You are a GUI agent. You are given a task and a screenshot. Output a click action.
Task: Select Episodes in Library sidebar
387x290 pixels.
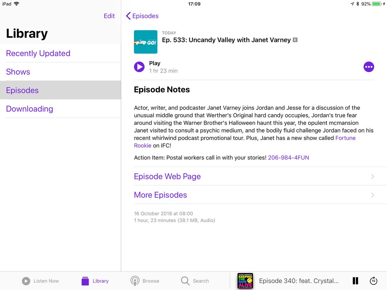point(60,90)
